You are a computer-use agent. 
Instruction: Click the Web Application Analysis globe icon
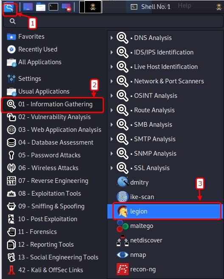click(11, 130)
